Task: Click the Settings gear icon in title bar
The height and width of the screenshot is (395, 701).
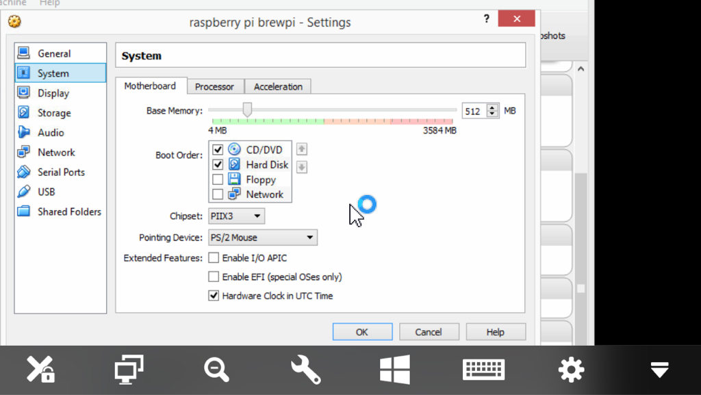Action: coord(14,21)
